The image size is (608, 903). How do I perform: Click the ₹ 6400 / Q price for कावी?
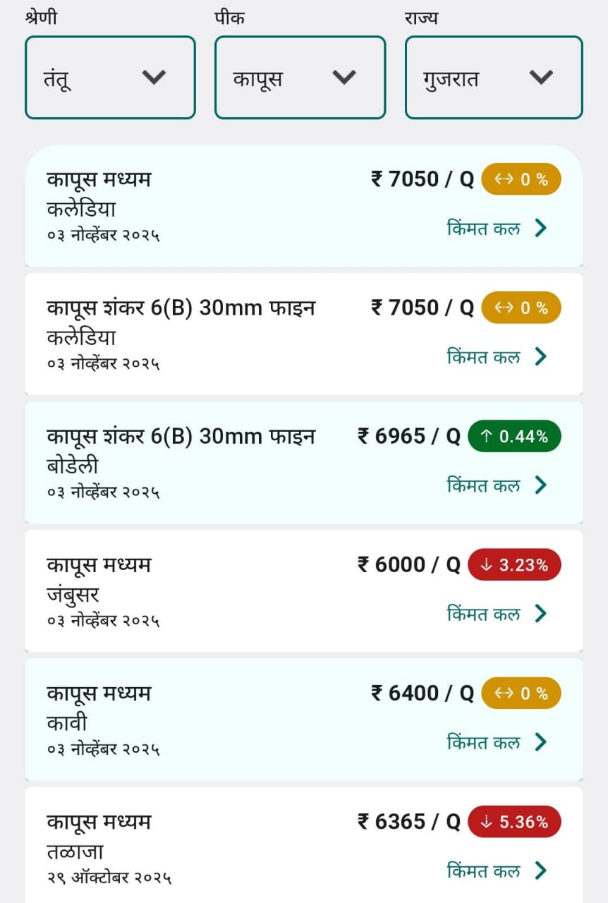[x=422, y=693]
